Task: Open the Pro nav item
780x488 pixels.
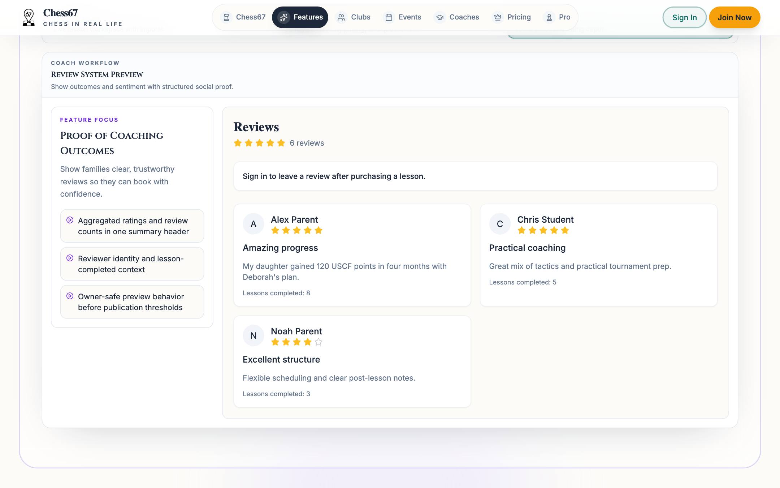Action: [x=558, y=17]
